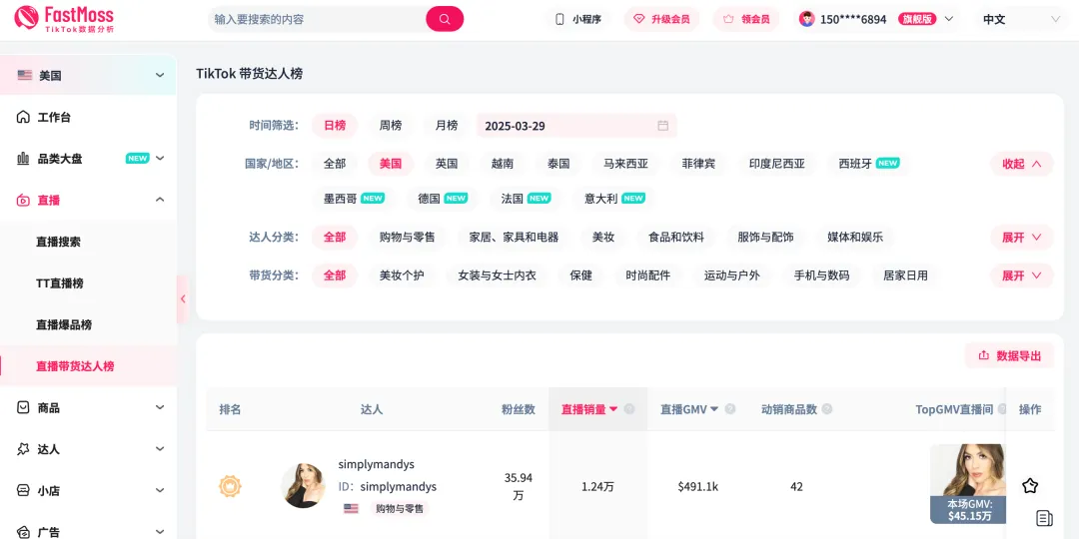
Task: Filter sales category 美妆个护
Action: pos(402,275)
